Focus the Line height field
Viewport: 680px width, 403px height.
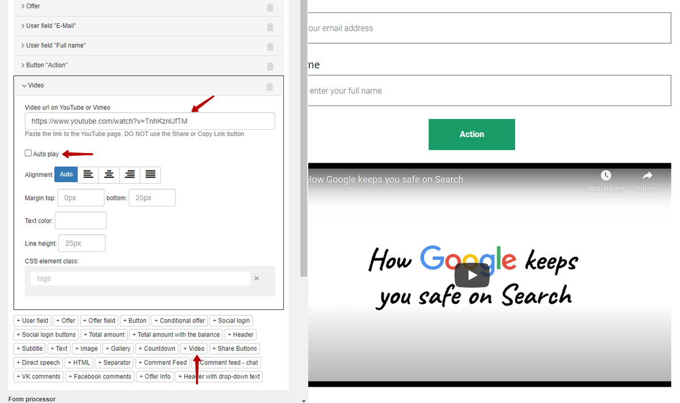82,243
